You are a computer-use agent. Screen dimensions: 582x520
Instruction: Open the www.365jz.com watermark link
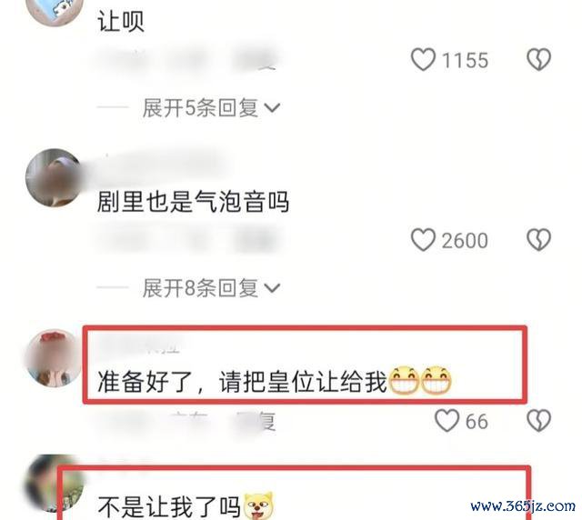point(523,505)
